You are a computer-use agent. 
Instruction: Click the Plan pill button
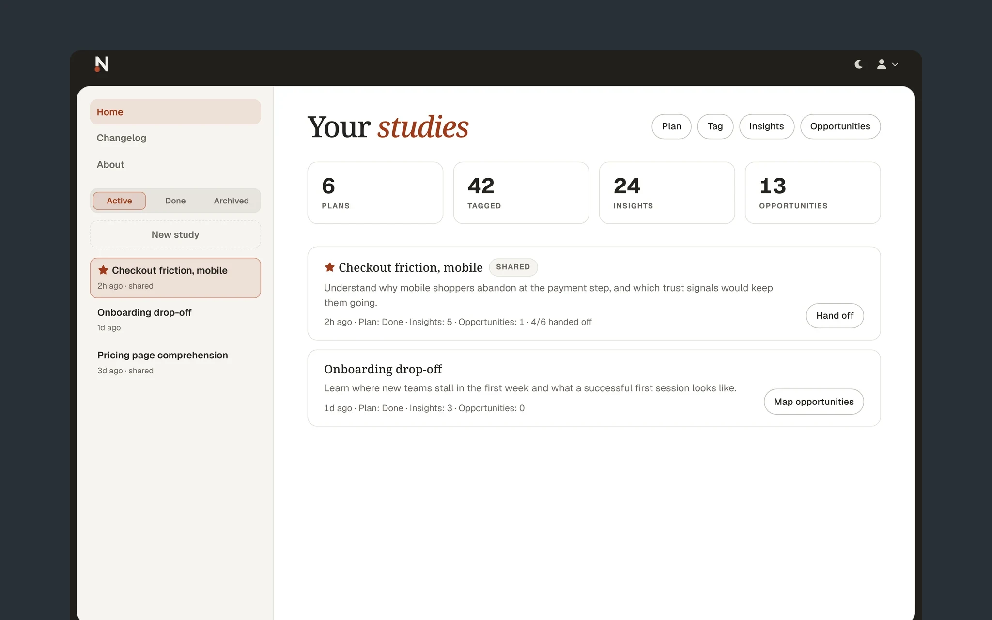point(671,126)
